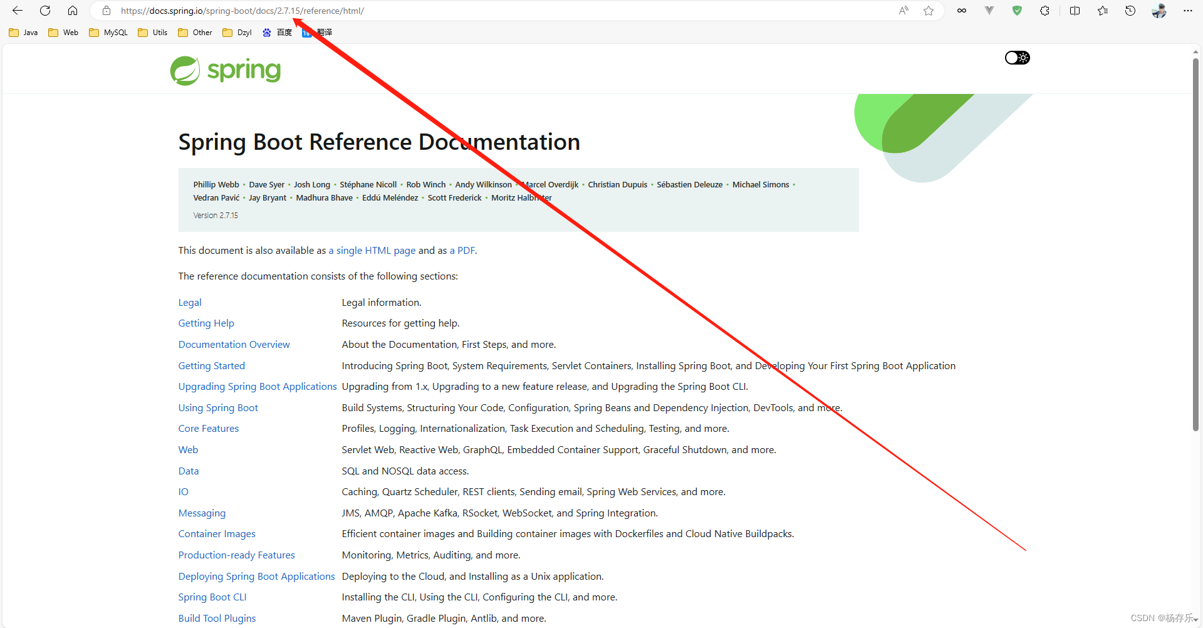
Task: Open the PDF version link
Action: [462, 251]
